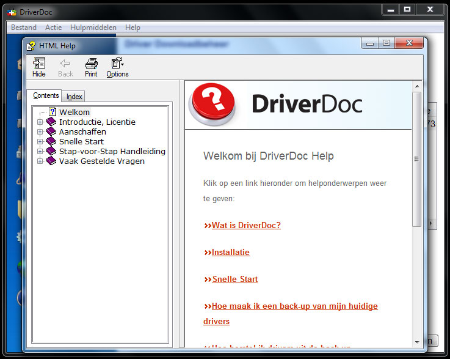Expand the Vaak Gestelde Vragen node
The height and width of the screenshot is (359, 450).
click(40, 161)
